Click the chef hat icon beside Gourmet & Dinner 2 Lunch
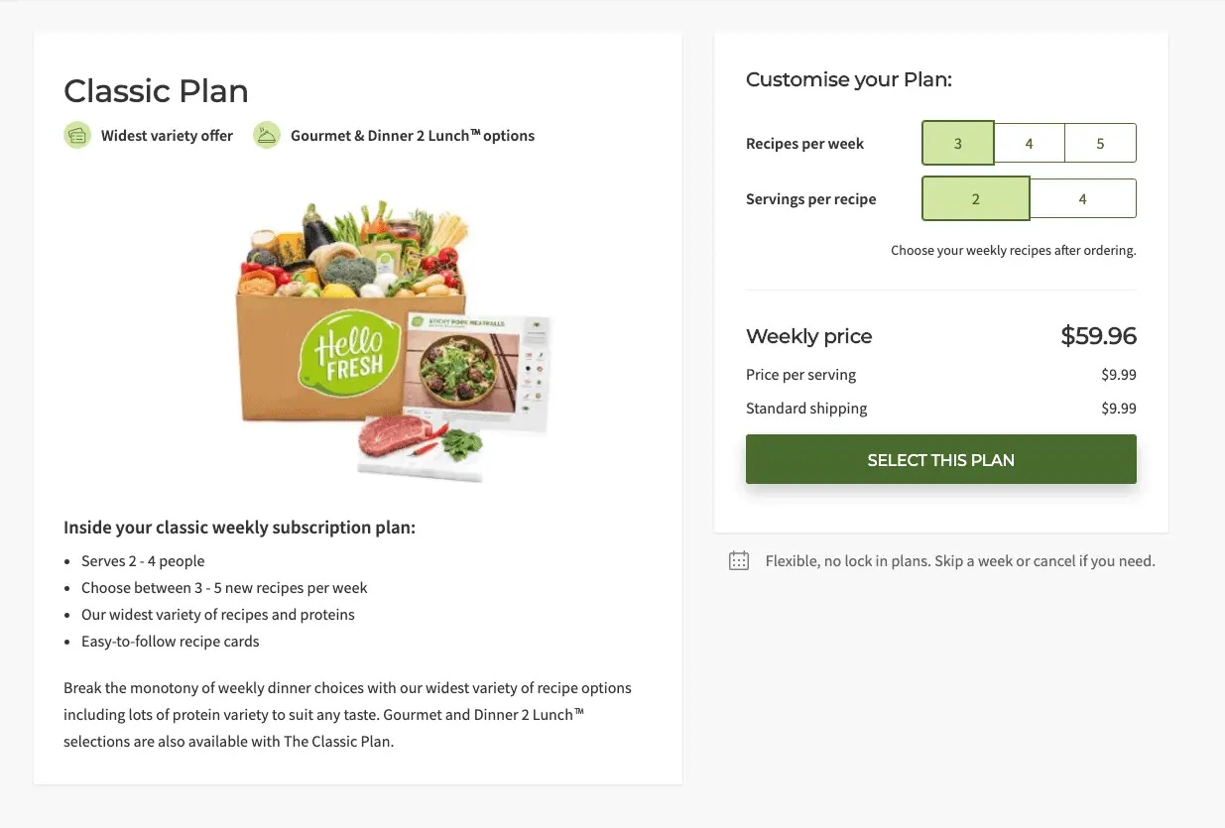The image size is (1225, 828). click(x=266, y=135)
